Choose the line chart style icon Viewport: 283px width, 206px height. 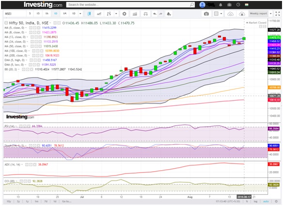pos(99,14)
